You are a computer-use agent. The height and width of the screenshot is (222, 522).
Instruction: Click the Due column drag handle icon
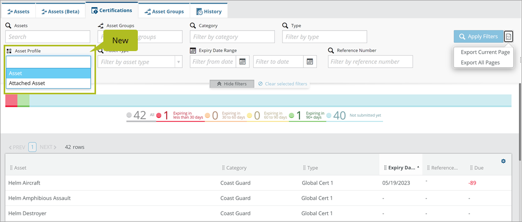tap(471, 168)
